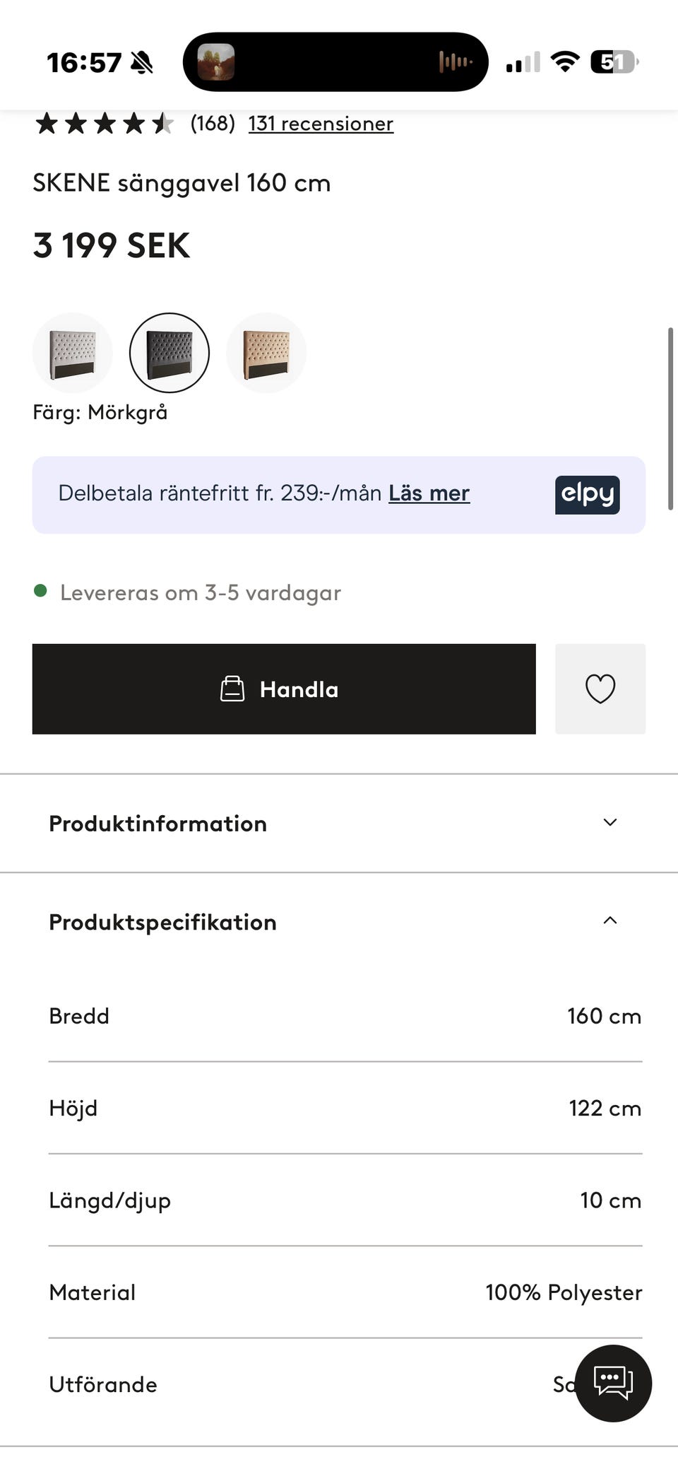This screenshot has width=678, height=1474.
Task: Select the beige headboard color
Action: [266, 353]
